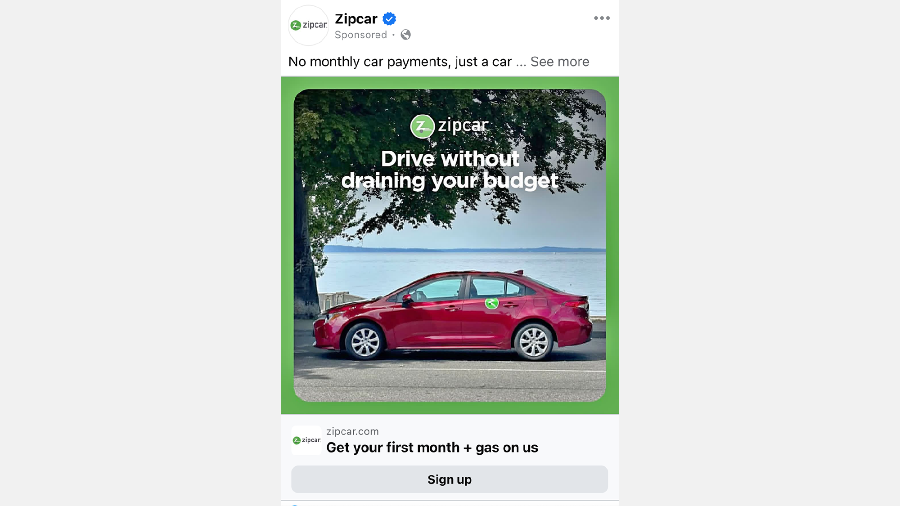The image size is (900, 506).
Task: Click the small zipcar logo beside headline
Action: [x=306, y=440]
